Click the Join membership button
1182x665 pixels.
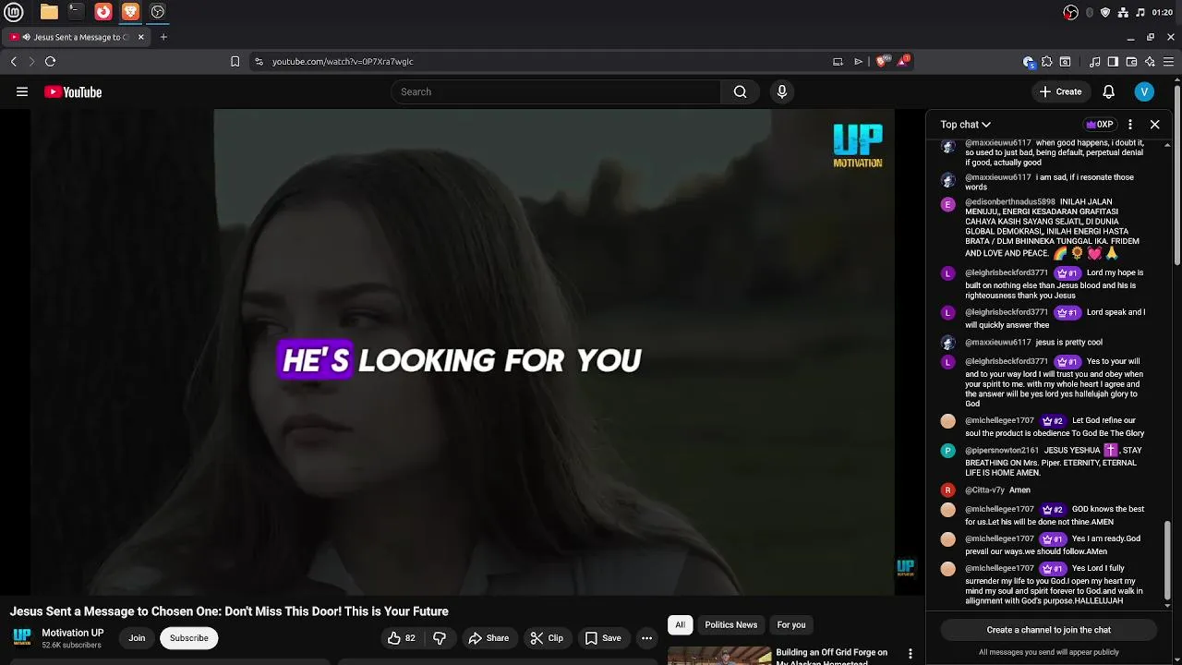[137, 638]
